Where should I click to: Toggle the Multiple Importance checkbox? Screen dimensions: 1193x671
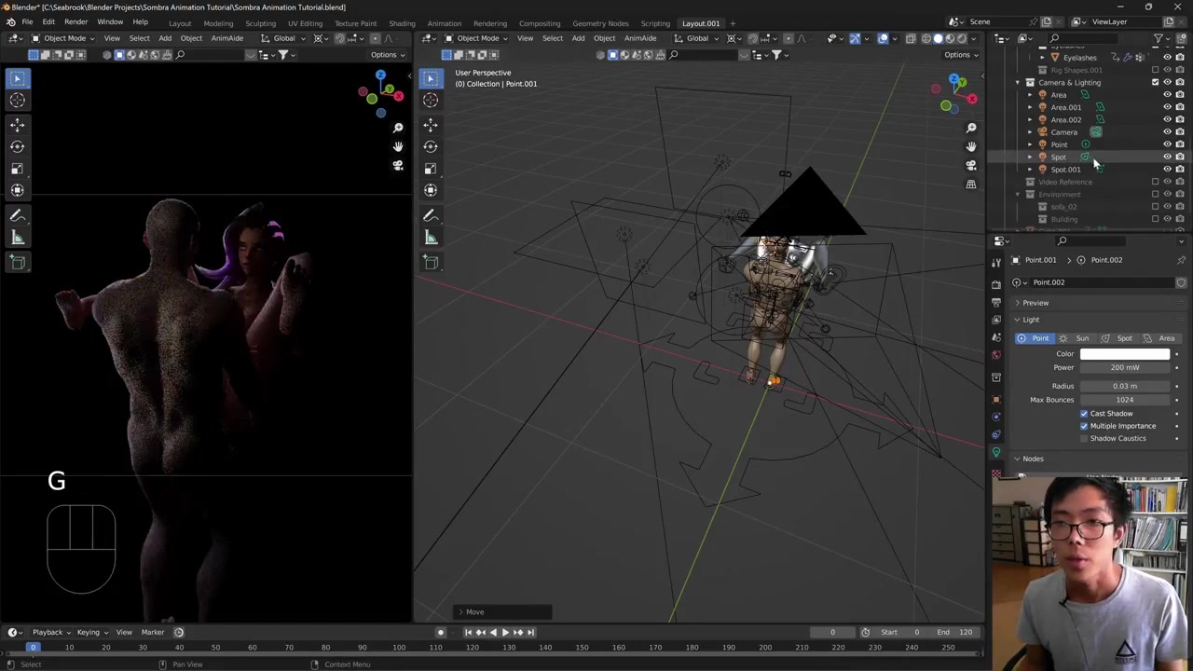tap(1084, 426)
